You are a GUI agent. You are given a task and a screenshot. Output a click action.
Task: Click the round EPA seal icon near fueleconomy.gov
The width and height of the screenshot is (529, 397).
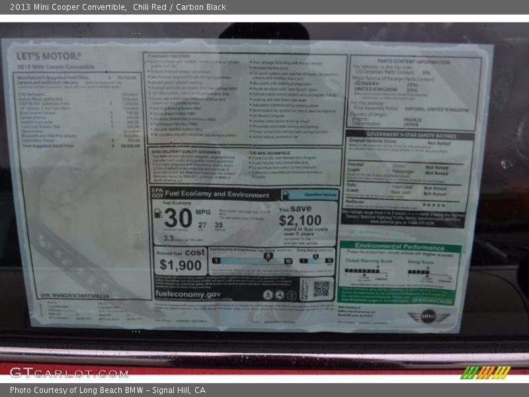click(268, 295)
